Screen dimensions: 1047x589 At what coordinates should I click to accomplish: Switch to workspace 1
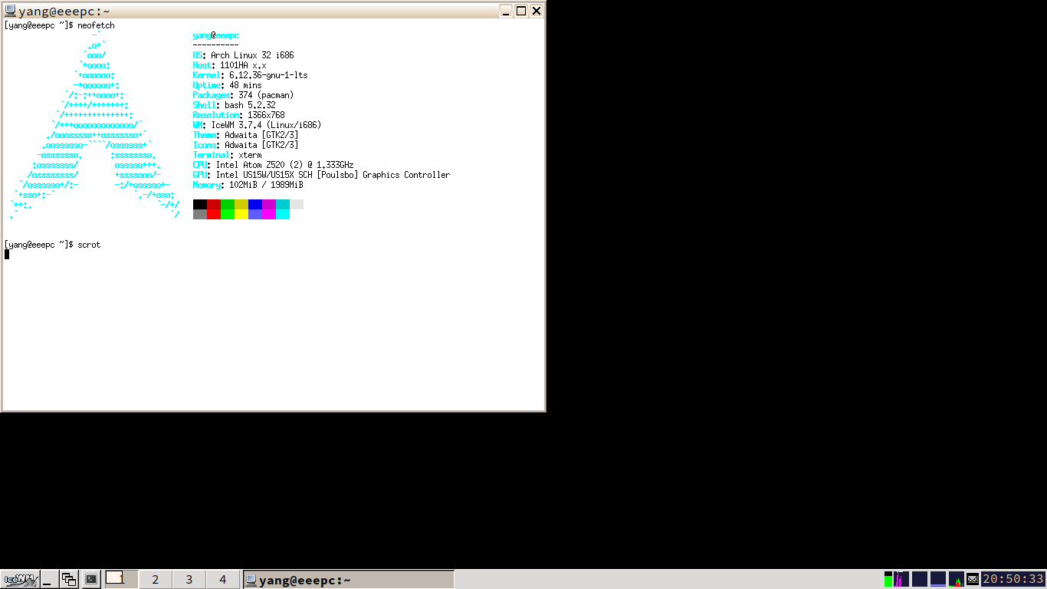click(x=120, y=579)
